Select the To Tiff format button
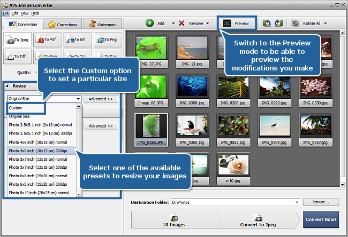348x237 pixels. [17, 57]
